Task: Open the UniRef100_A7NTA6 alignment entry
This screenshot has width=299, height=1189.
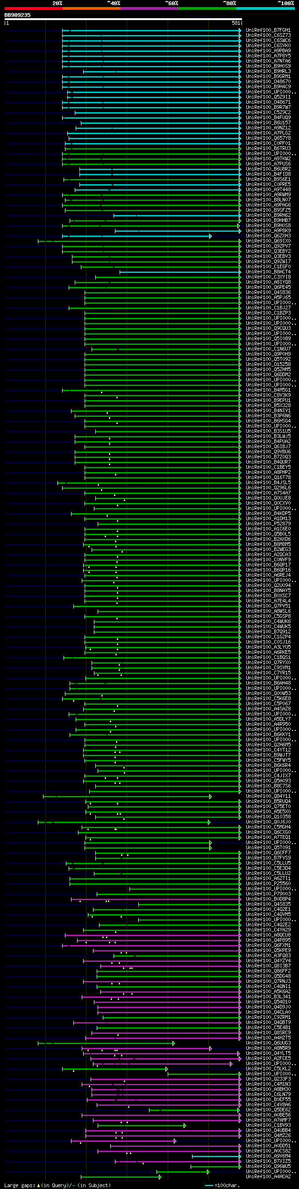Action: 268,61
